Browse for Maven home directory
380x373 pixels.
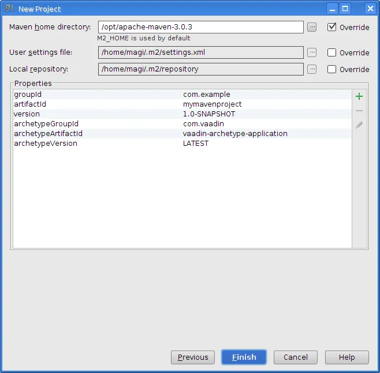click(x=312, y=27)
